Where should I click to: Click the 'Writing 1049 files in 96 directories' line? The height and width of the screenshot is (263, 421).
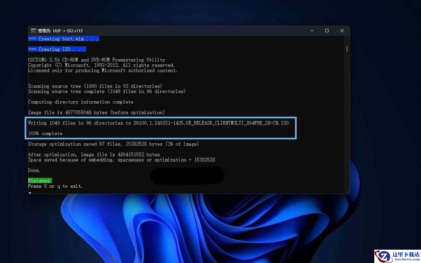tap(158, 123)
